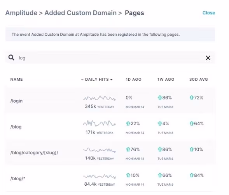Click the 30D AVG column header
The height and width of the screenshot is (195, 229).
click(199, 79)
